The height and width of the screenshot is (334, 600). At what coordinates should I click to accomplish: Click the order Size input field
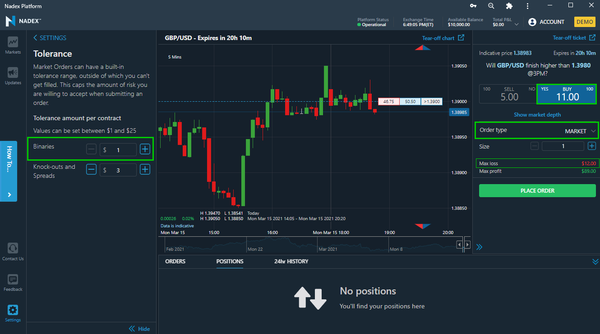(x=563, y=146)
